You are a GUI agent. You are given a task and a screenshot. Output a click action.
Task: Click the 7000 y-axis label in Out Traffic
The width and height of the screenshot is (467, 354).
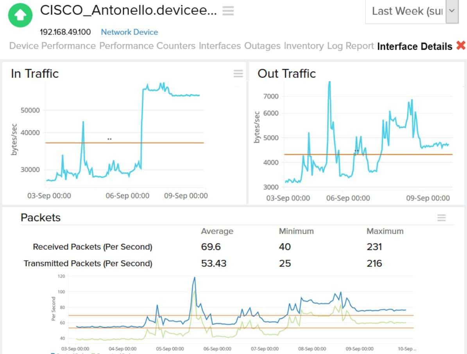pyautogui.click(x=271, y=96)
